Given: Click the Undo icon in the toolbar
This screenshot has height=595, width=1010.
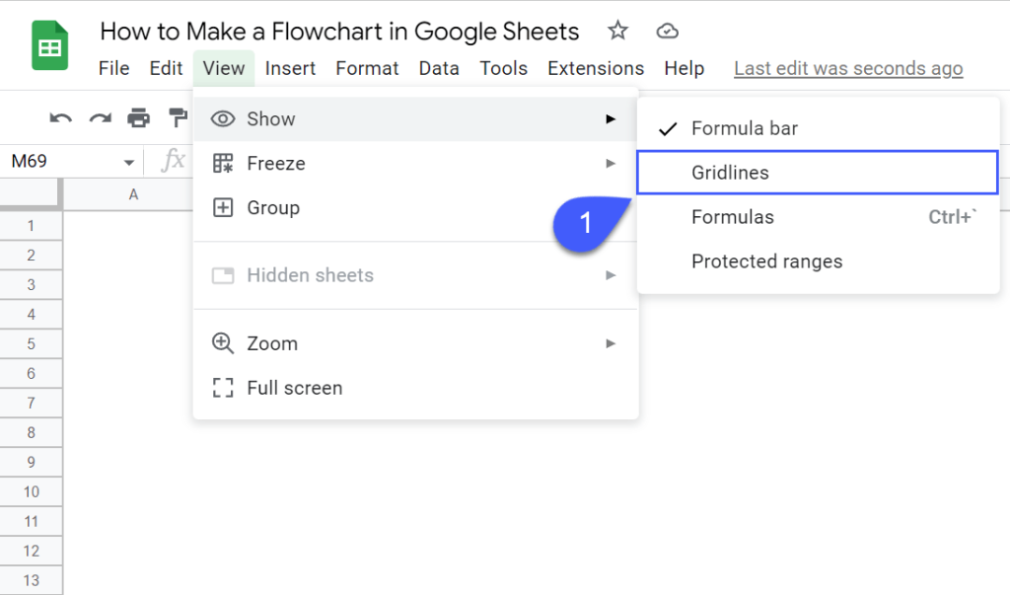Looking at the screenshot, I should pos(59,117).
